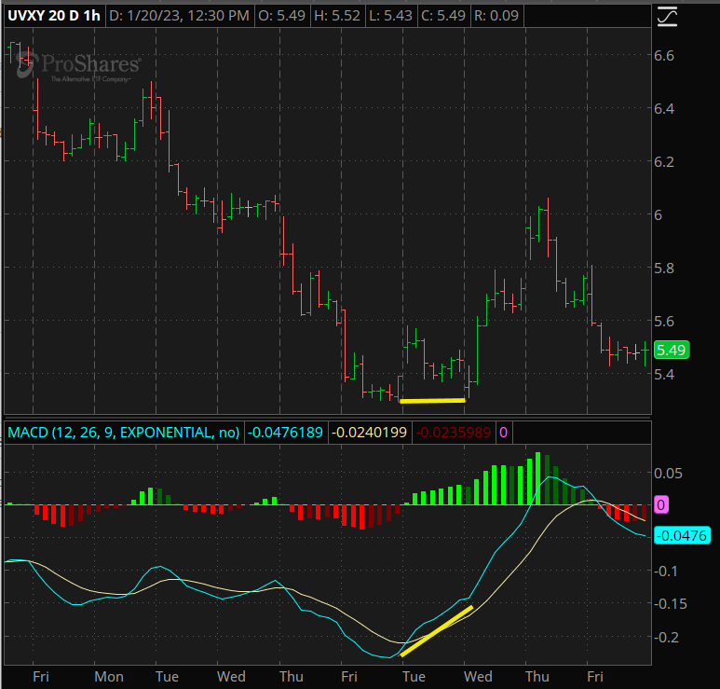The height and width of the screenshot is (689, 720).
Task: Click the high price value H: 5.52
Action: point(336,16)
